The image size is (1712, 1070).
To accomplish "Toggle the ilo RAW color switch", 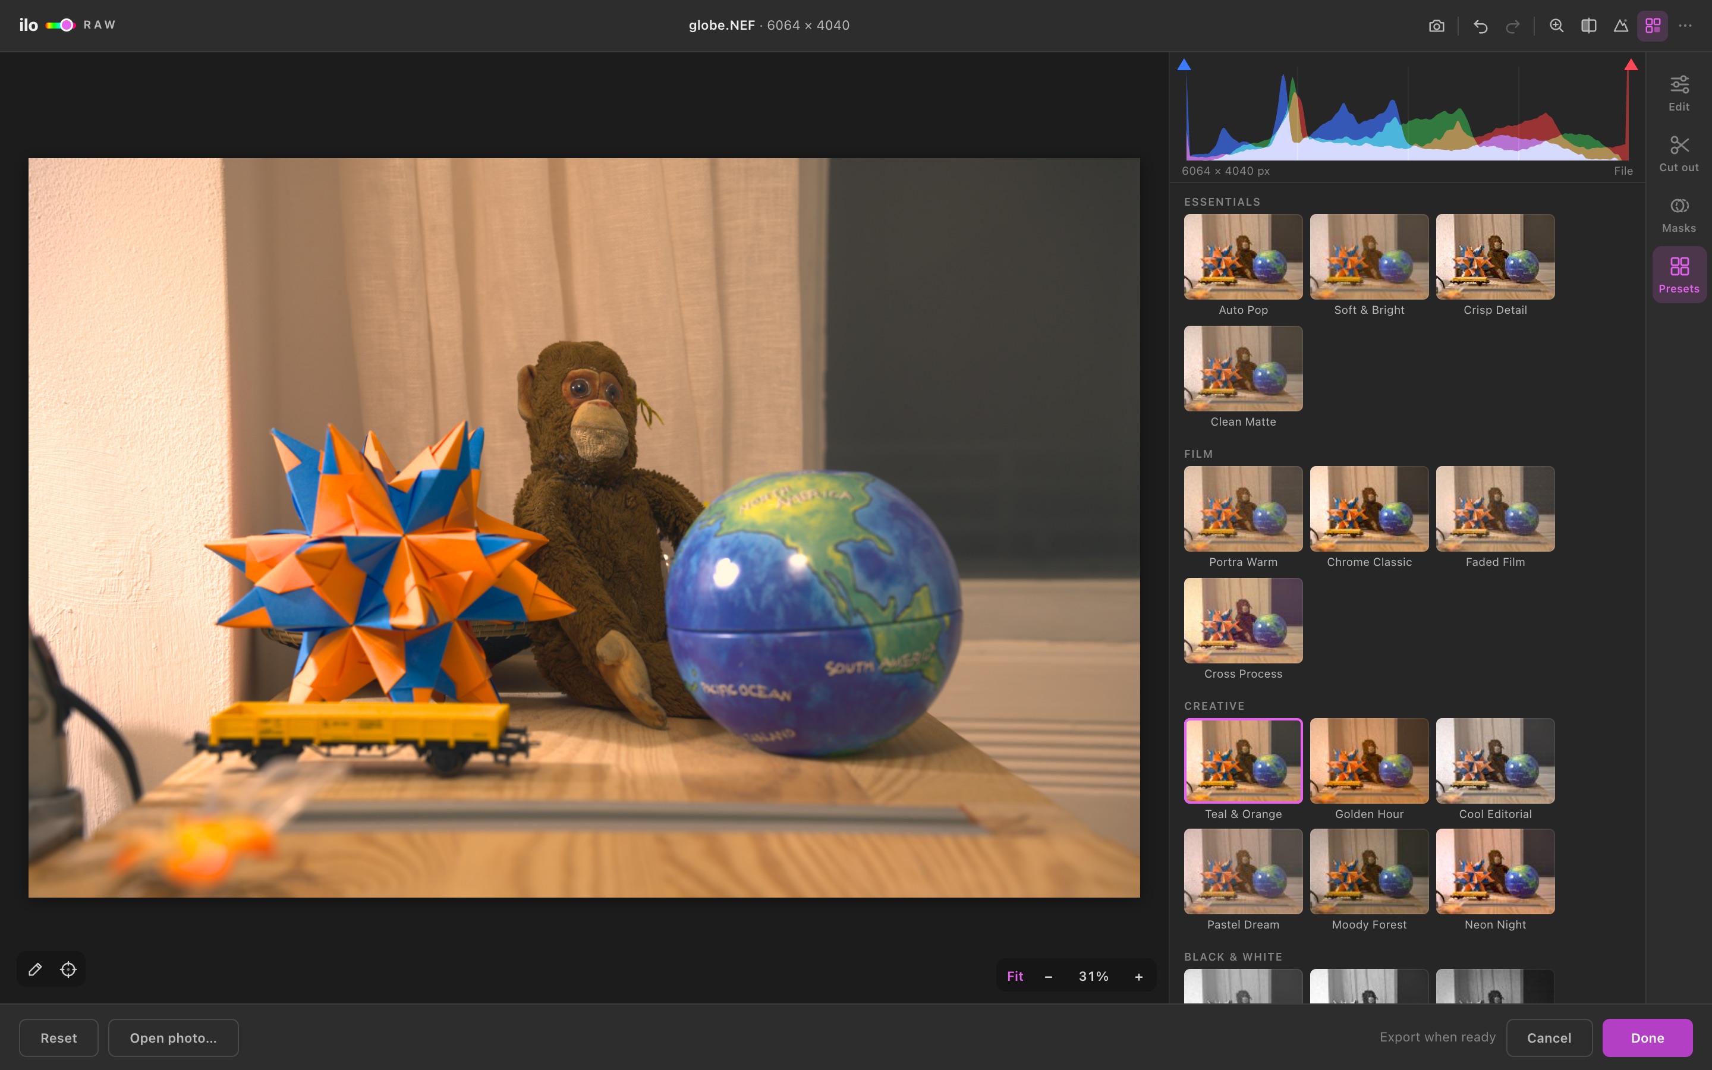I will (60, 26).
